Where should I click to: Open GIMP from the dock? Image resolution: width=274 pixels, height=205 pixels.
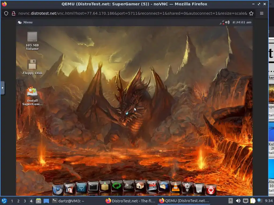coord(128,186)
